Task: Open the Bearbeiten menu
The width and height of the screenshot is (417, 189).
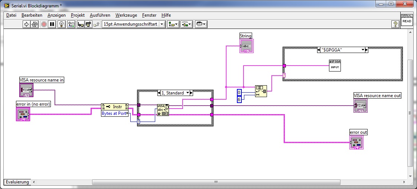Action: [32, 15]
